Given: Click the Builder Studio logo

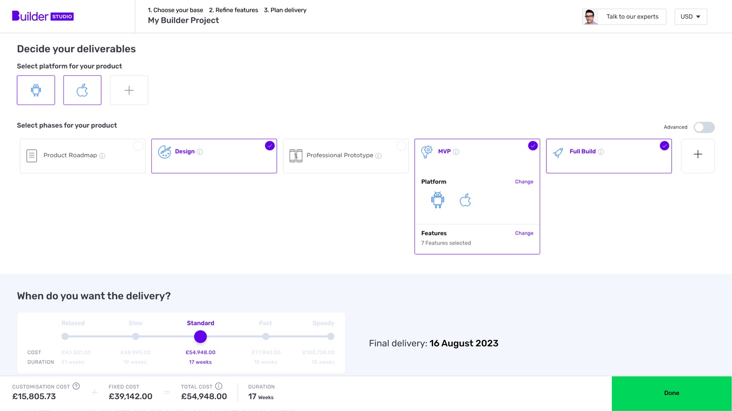Looking at the screenshot, I should click(43, 16).
